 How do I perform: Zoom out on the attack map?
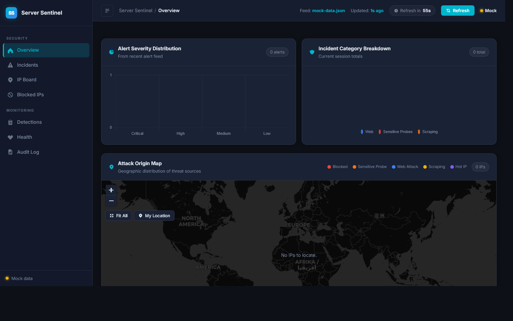111,201
